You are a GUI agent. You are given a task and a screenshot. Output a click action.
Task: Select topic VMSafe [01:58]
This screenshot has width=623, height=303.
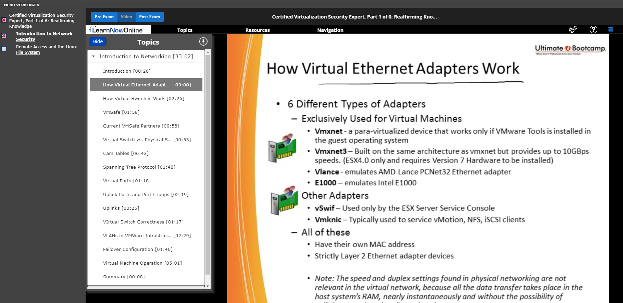(146, 112)
